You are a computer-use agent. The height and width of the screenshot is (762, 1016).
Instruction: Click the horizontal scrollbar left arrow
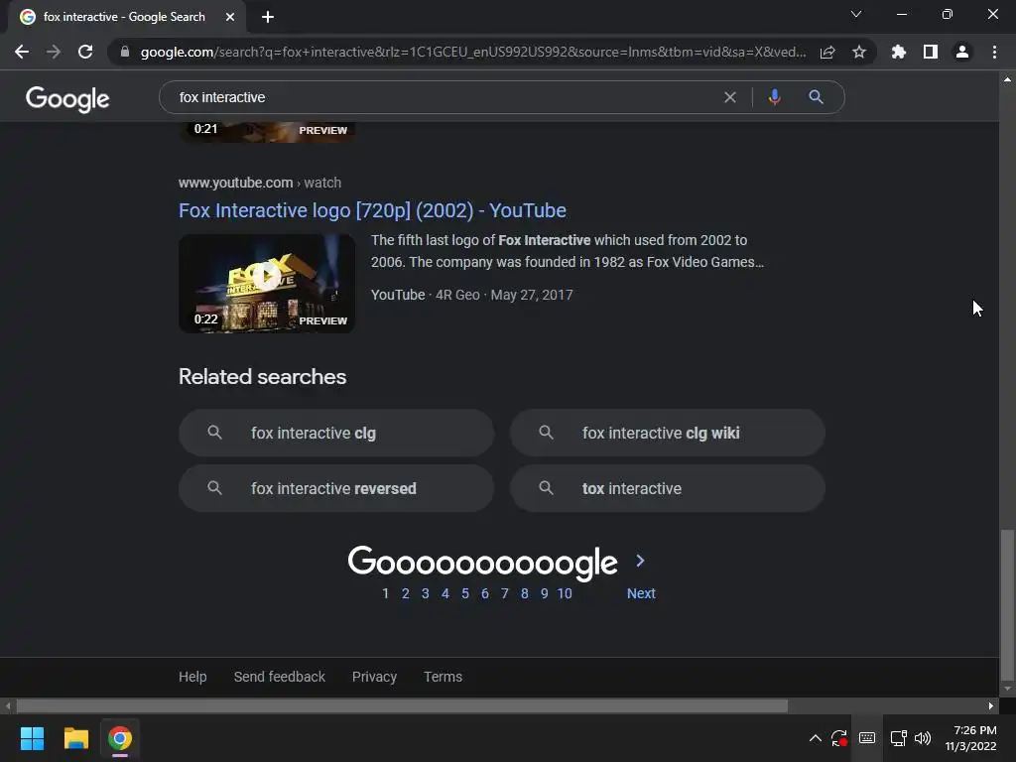(x=8, y=705)
